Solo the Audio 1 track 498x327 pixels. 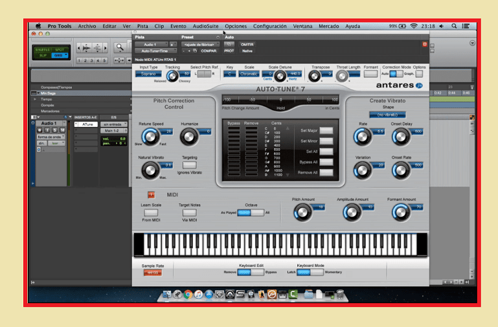pyautogui.click(x=54, y=130)
